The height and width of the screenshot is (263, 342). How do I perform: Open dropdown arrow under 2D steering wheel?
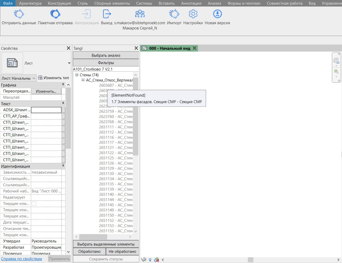[336, 66]
